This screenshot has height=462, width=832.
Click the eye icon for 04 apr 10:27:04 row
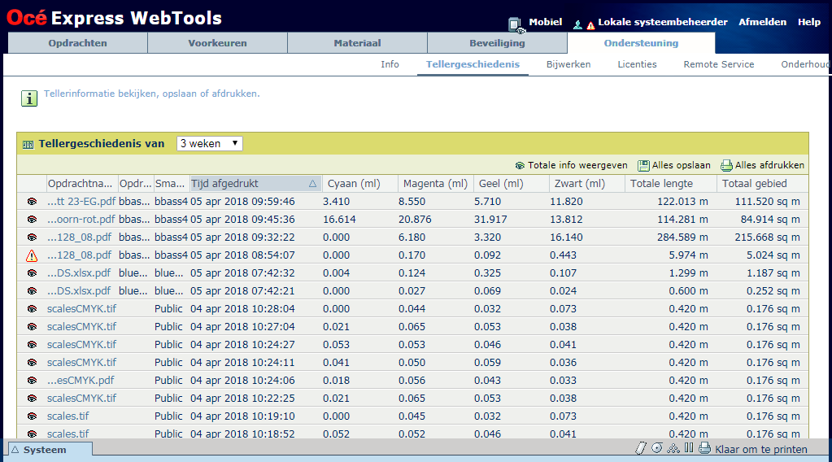coord(33,327)
